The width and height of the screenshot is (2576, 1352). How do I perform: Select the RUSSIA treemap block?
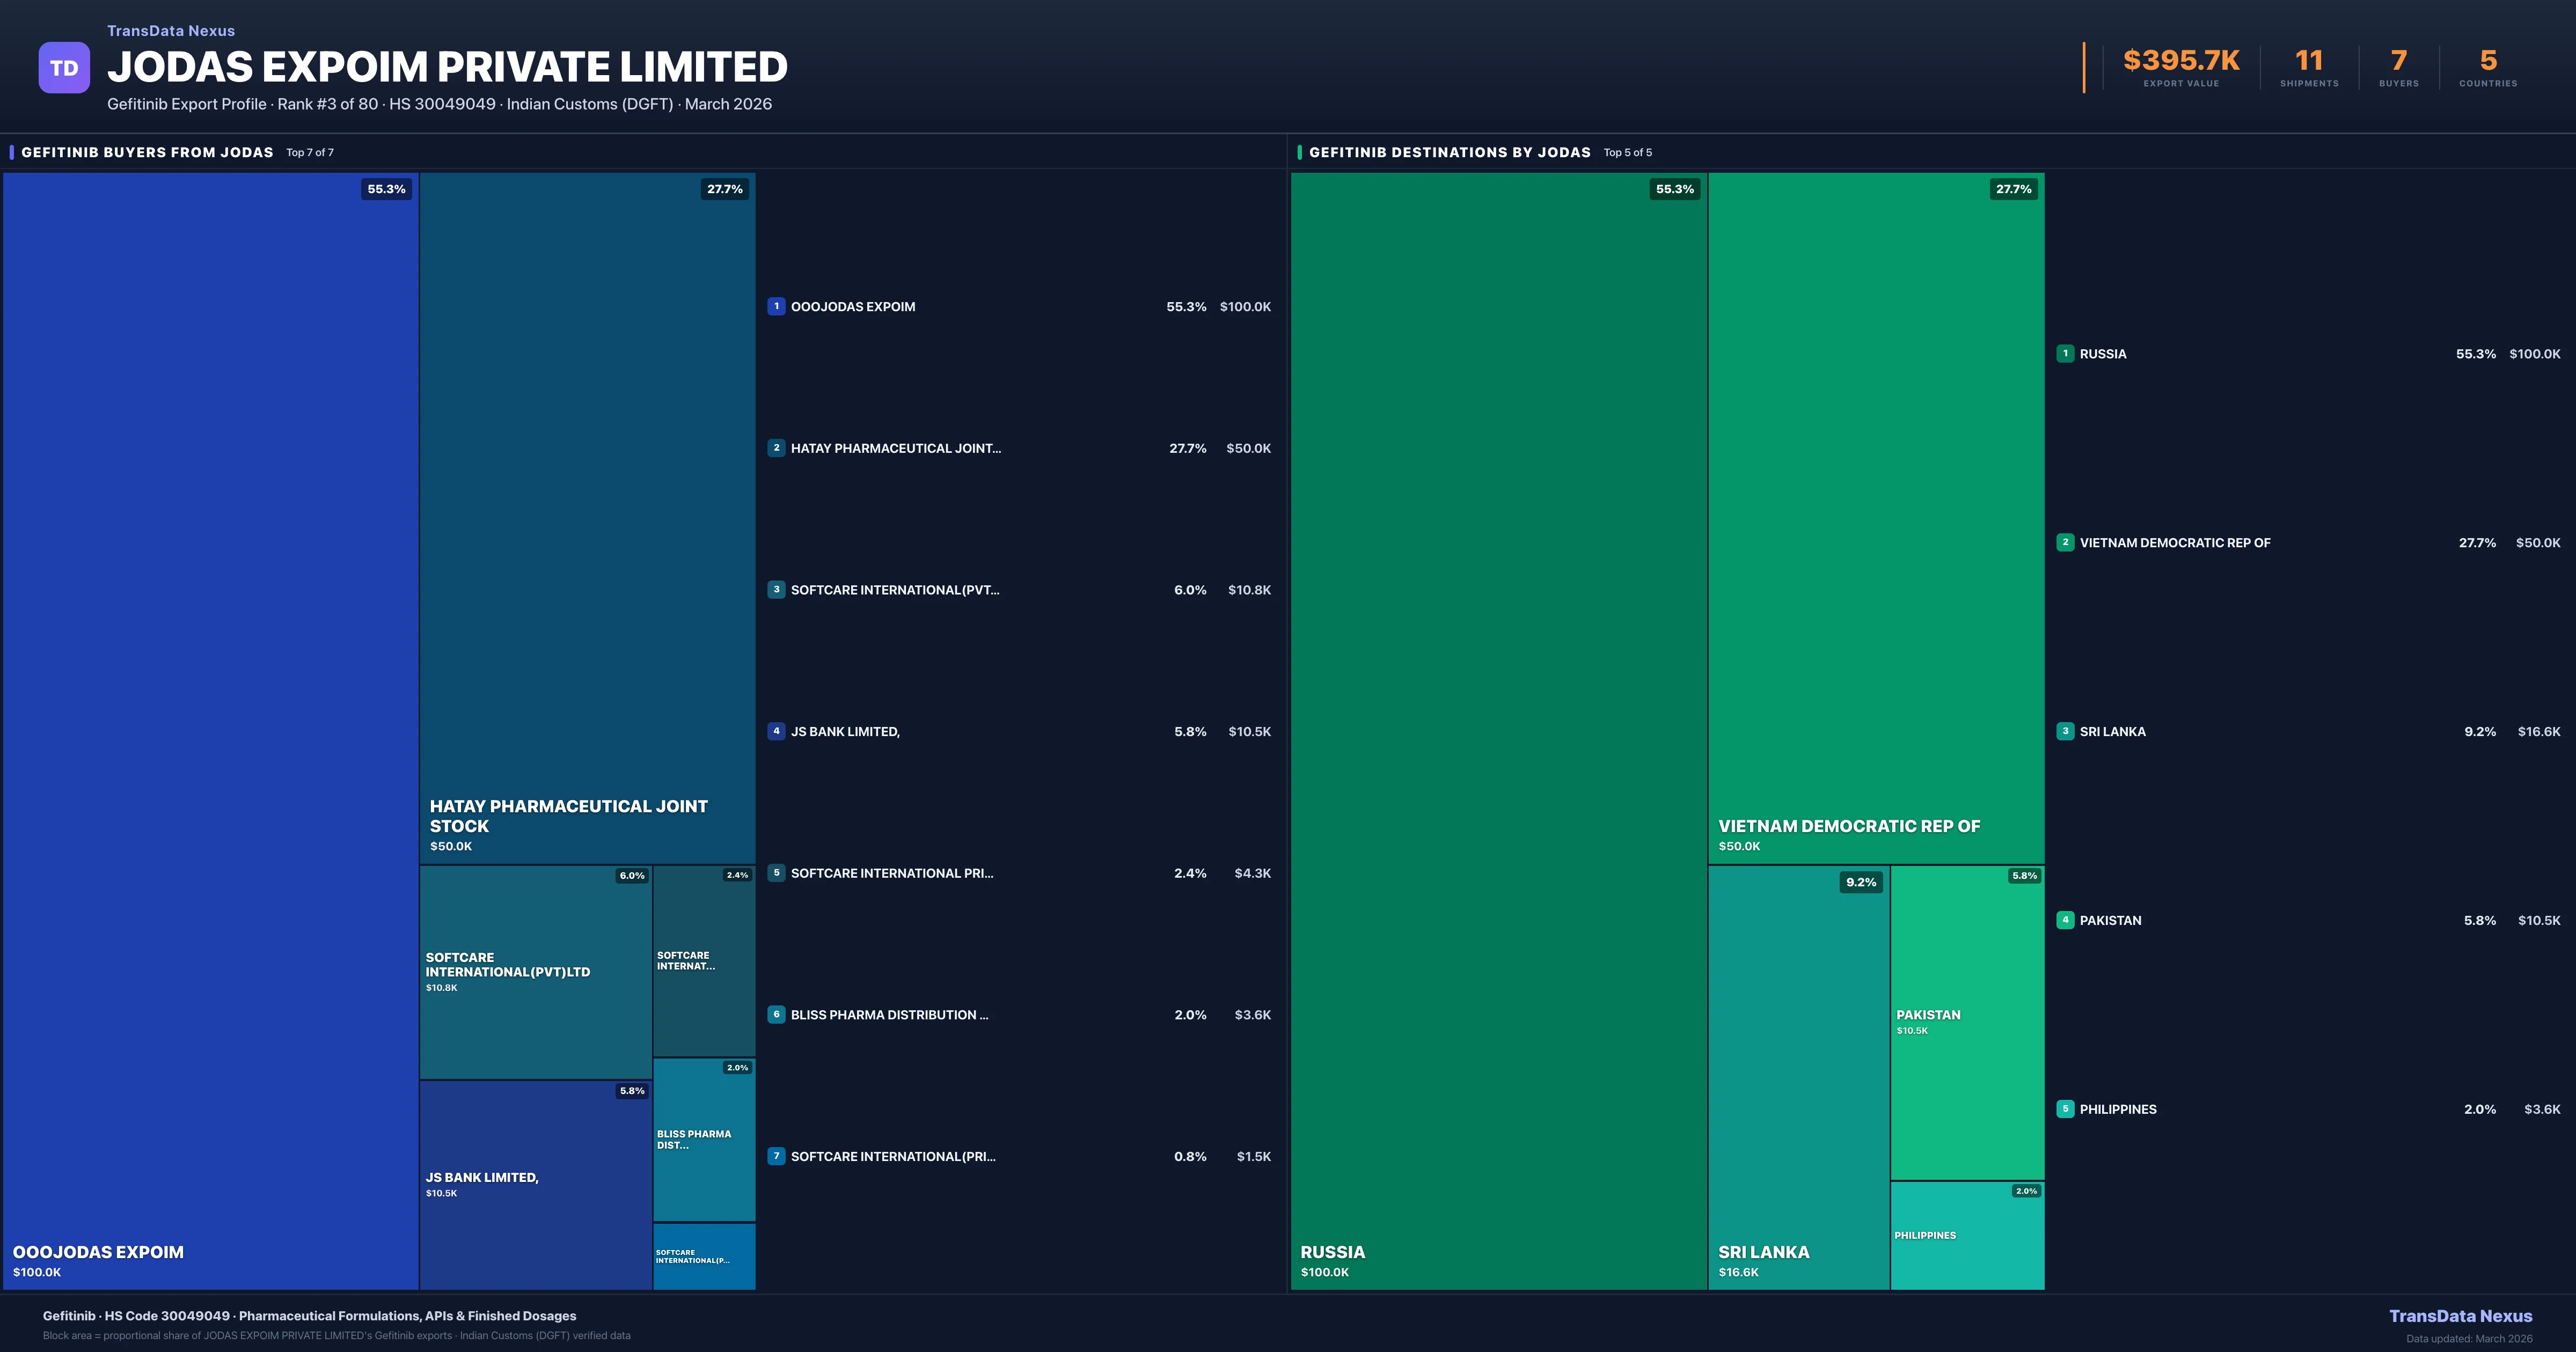click(x=1498, y=730)
